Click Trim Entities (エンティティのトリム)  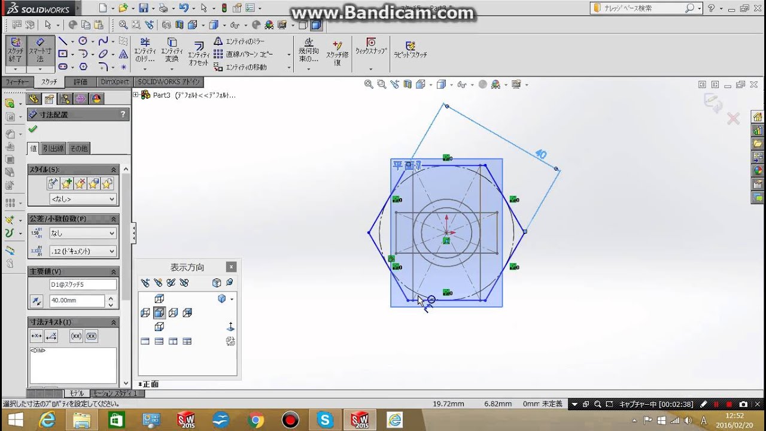(x=145, y=50)
